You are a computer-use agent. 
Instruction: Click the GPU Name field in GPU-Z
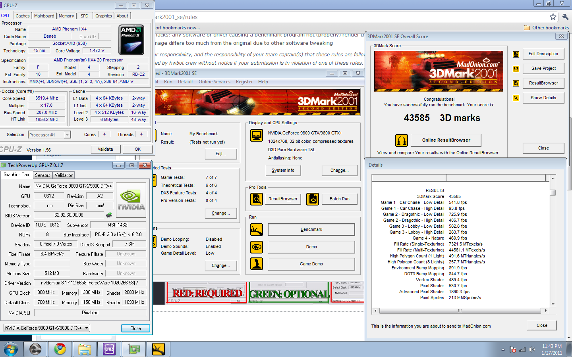click(73, 186)
